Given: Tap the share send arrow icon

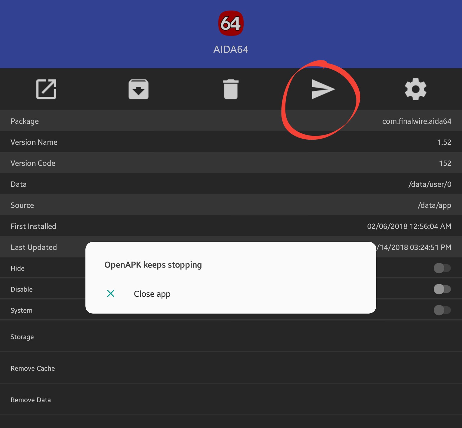Looking at the screenshot, I should [323, 89].
